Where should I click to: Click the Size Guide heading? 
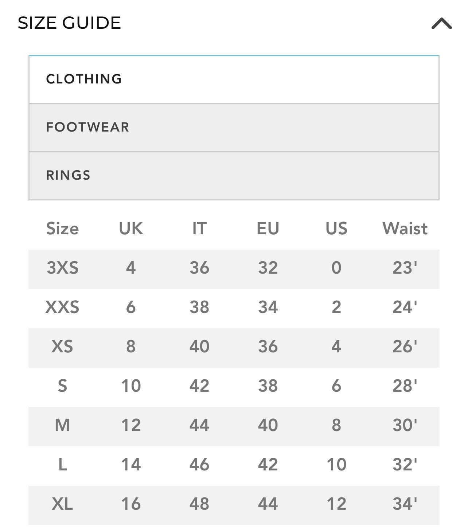pyautogui.click(x=69, y=23)
